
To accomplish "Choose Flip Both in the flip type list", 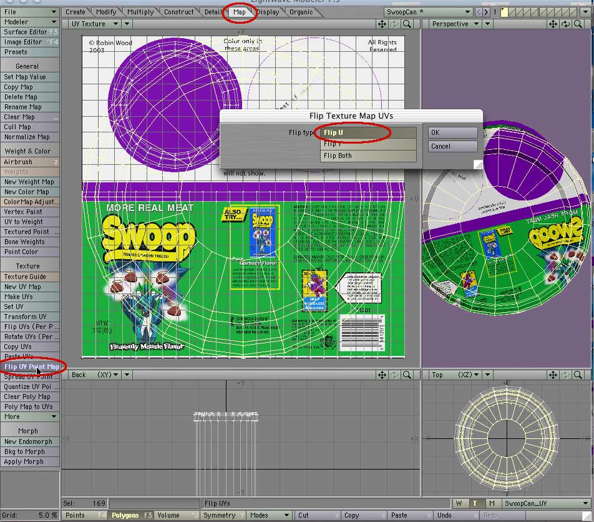I will tap(368, 156).
